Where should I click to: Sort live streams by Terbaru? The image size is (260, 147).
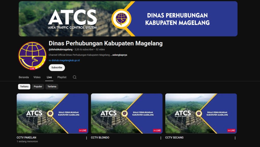(24, 87)
